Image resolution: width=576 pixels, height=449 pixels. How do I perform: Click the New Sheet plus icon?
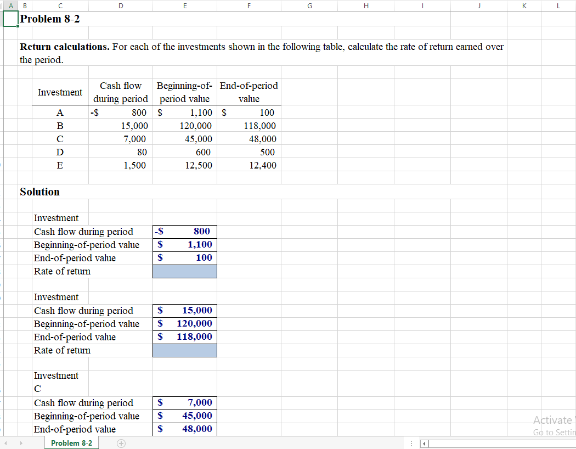click(120, 442)
